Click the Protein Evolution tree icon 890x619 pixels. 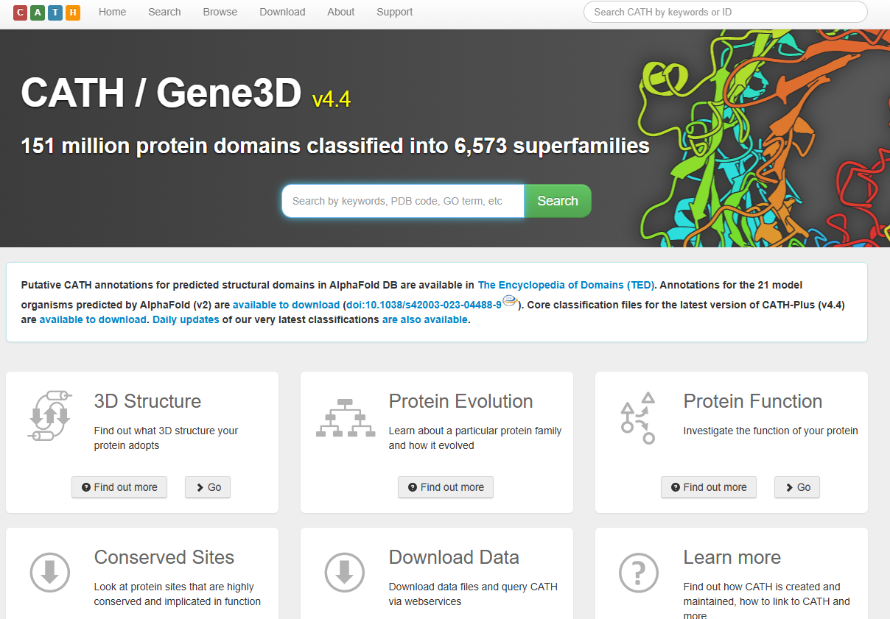(346, 418)
